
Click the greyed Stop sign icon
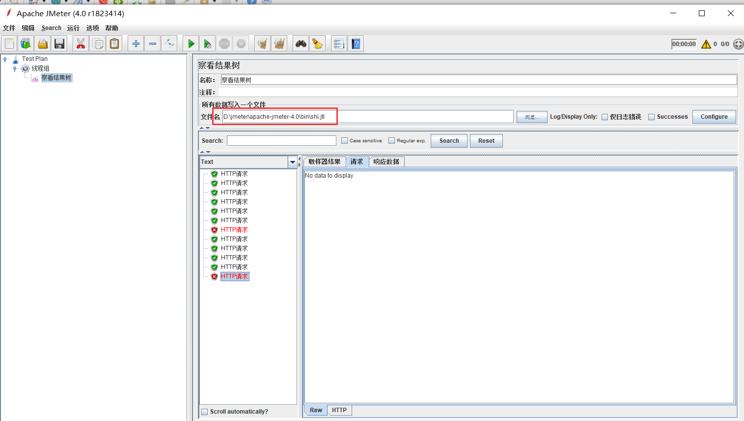224,44
